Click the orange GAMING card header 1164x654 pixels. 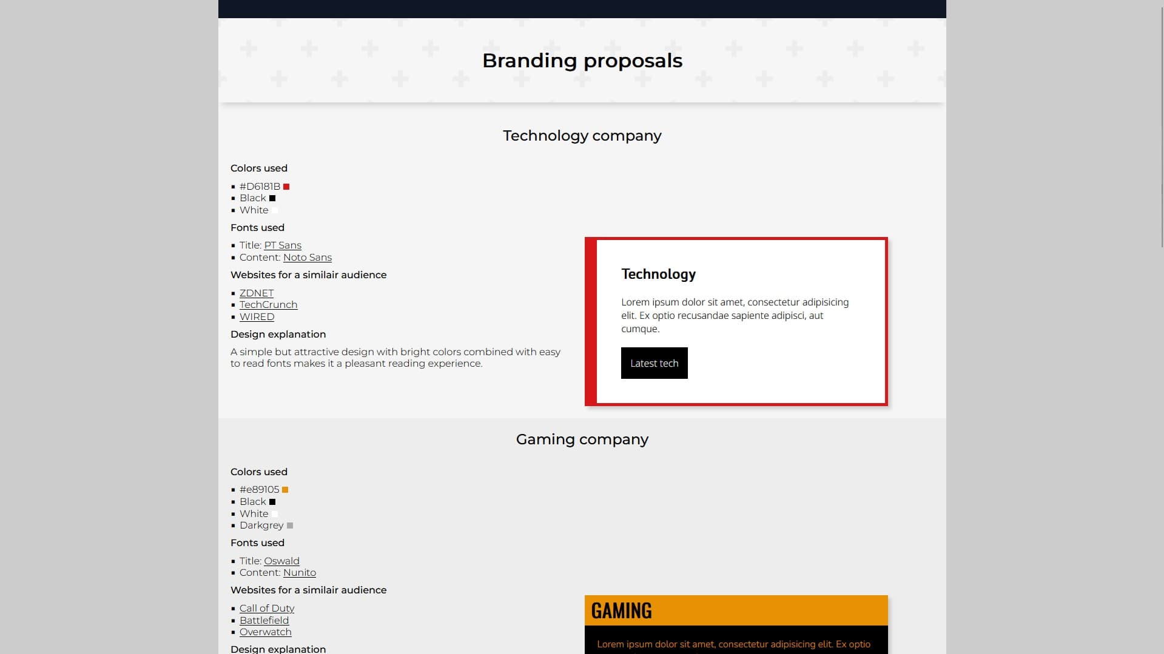736,610
